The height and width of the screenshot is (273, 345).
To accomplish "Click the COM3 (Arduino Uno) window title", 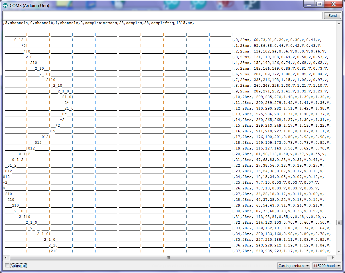I will click(29, 6).
